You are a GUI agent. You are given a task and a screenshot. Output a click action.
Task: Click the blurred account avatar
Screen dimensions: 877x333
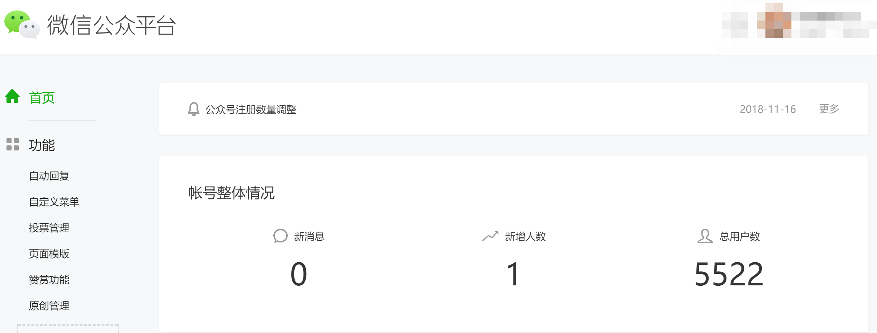pos(774,21)
